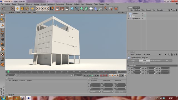Expand the Oggetto Nullo tree item

[x=128, y=19]
